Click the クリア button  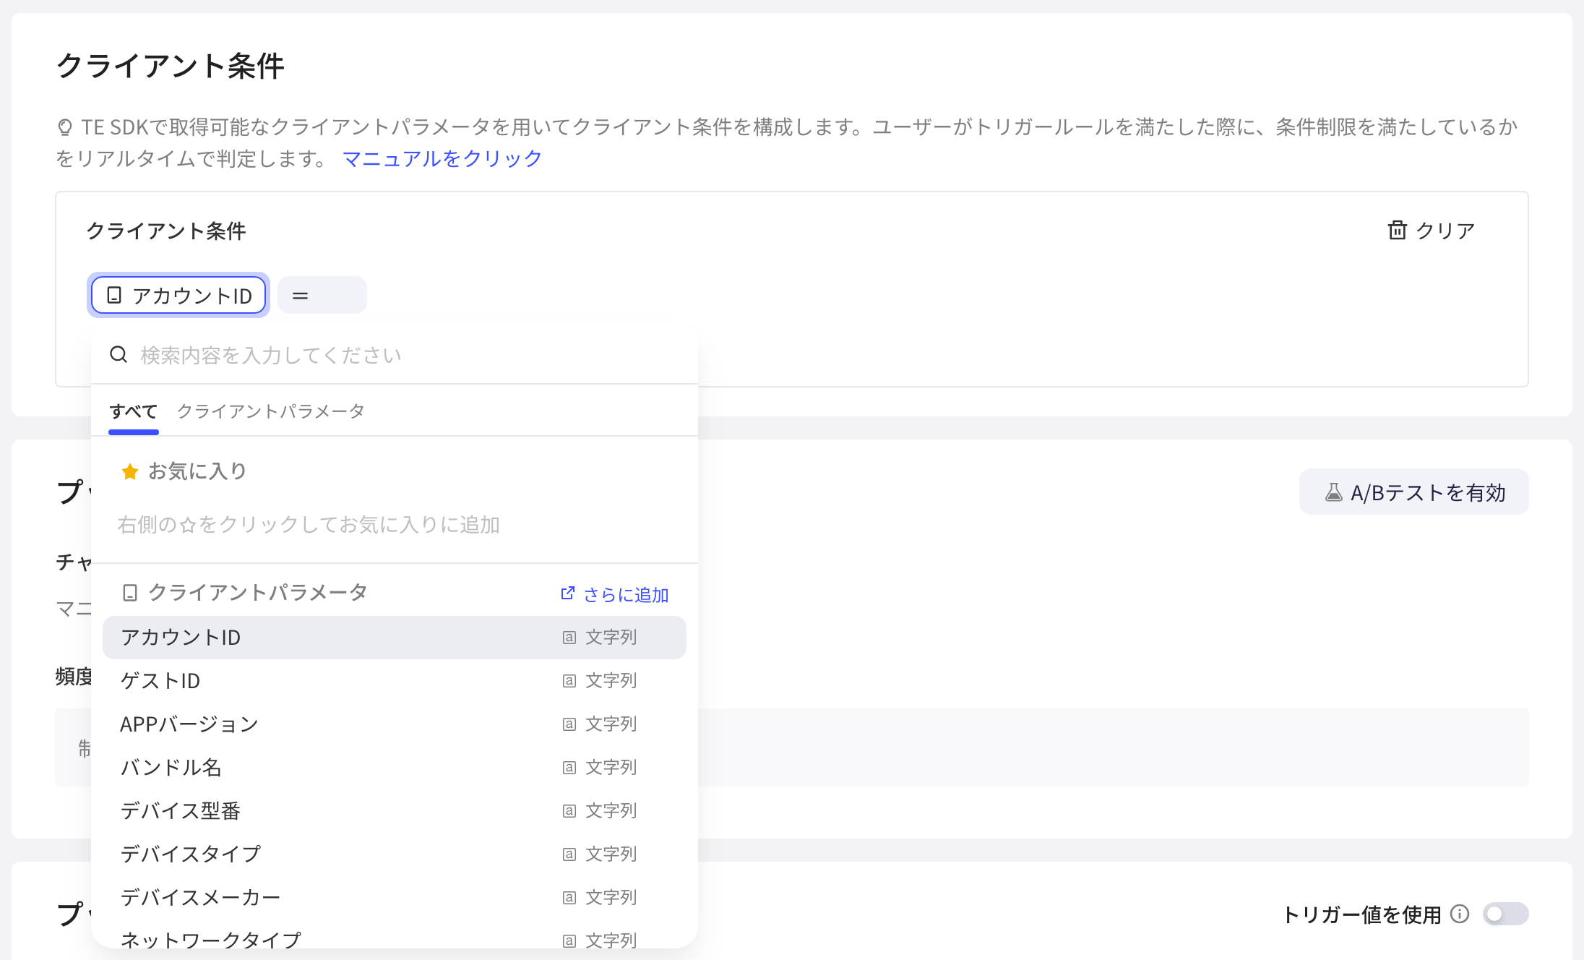pos(1432,230)
